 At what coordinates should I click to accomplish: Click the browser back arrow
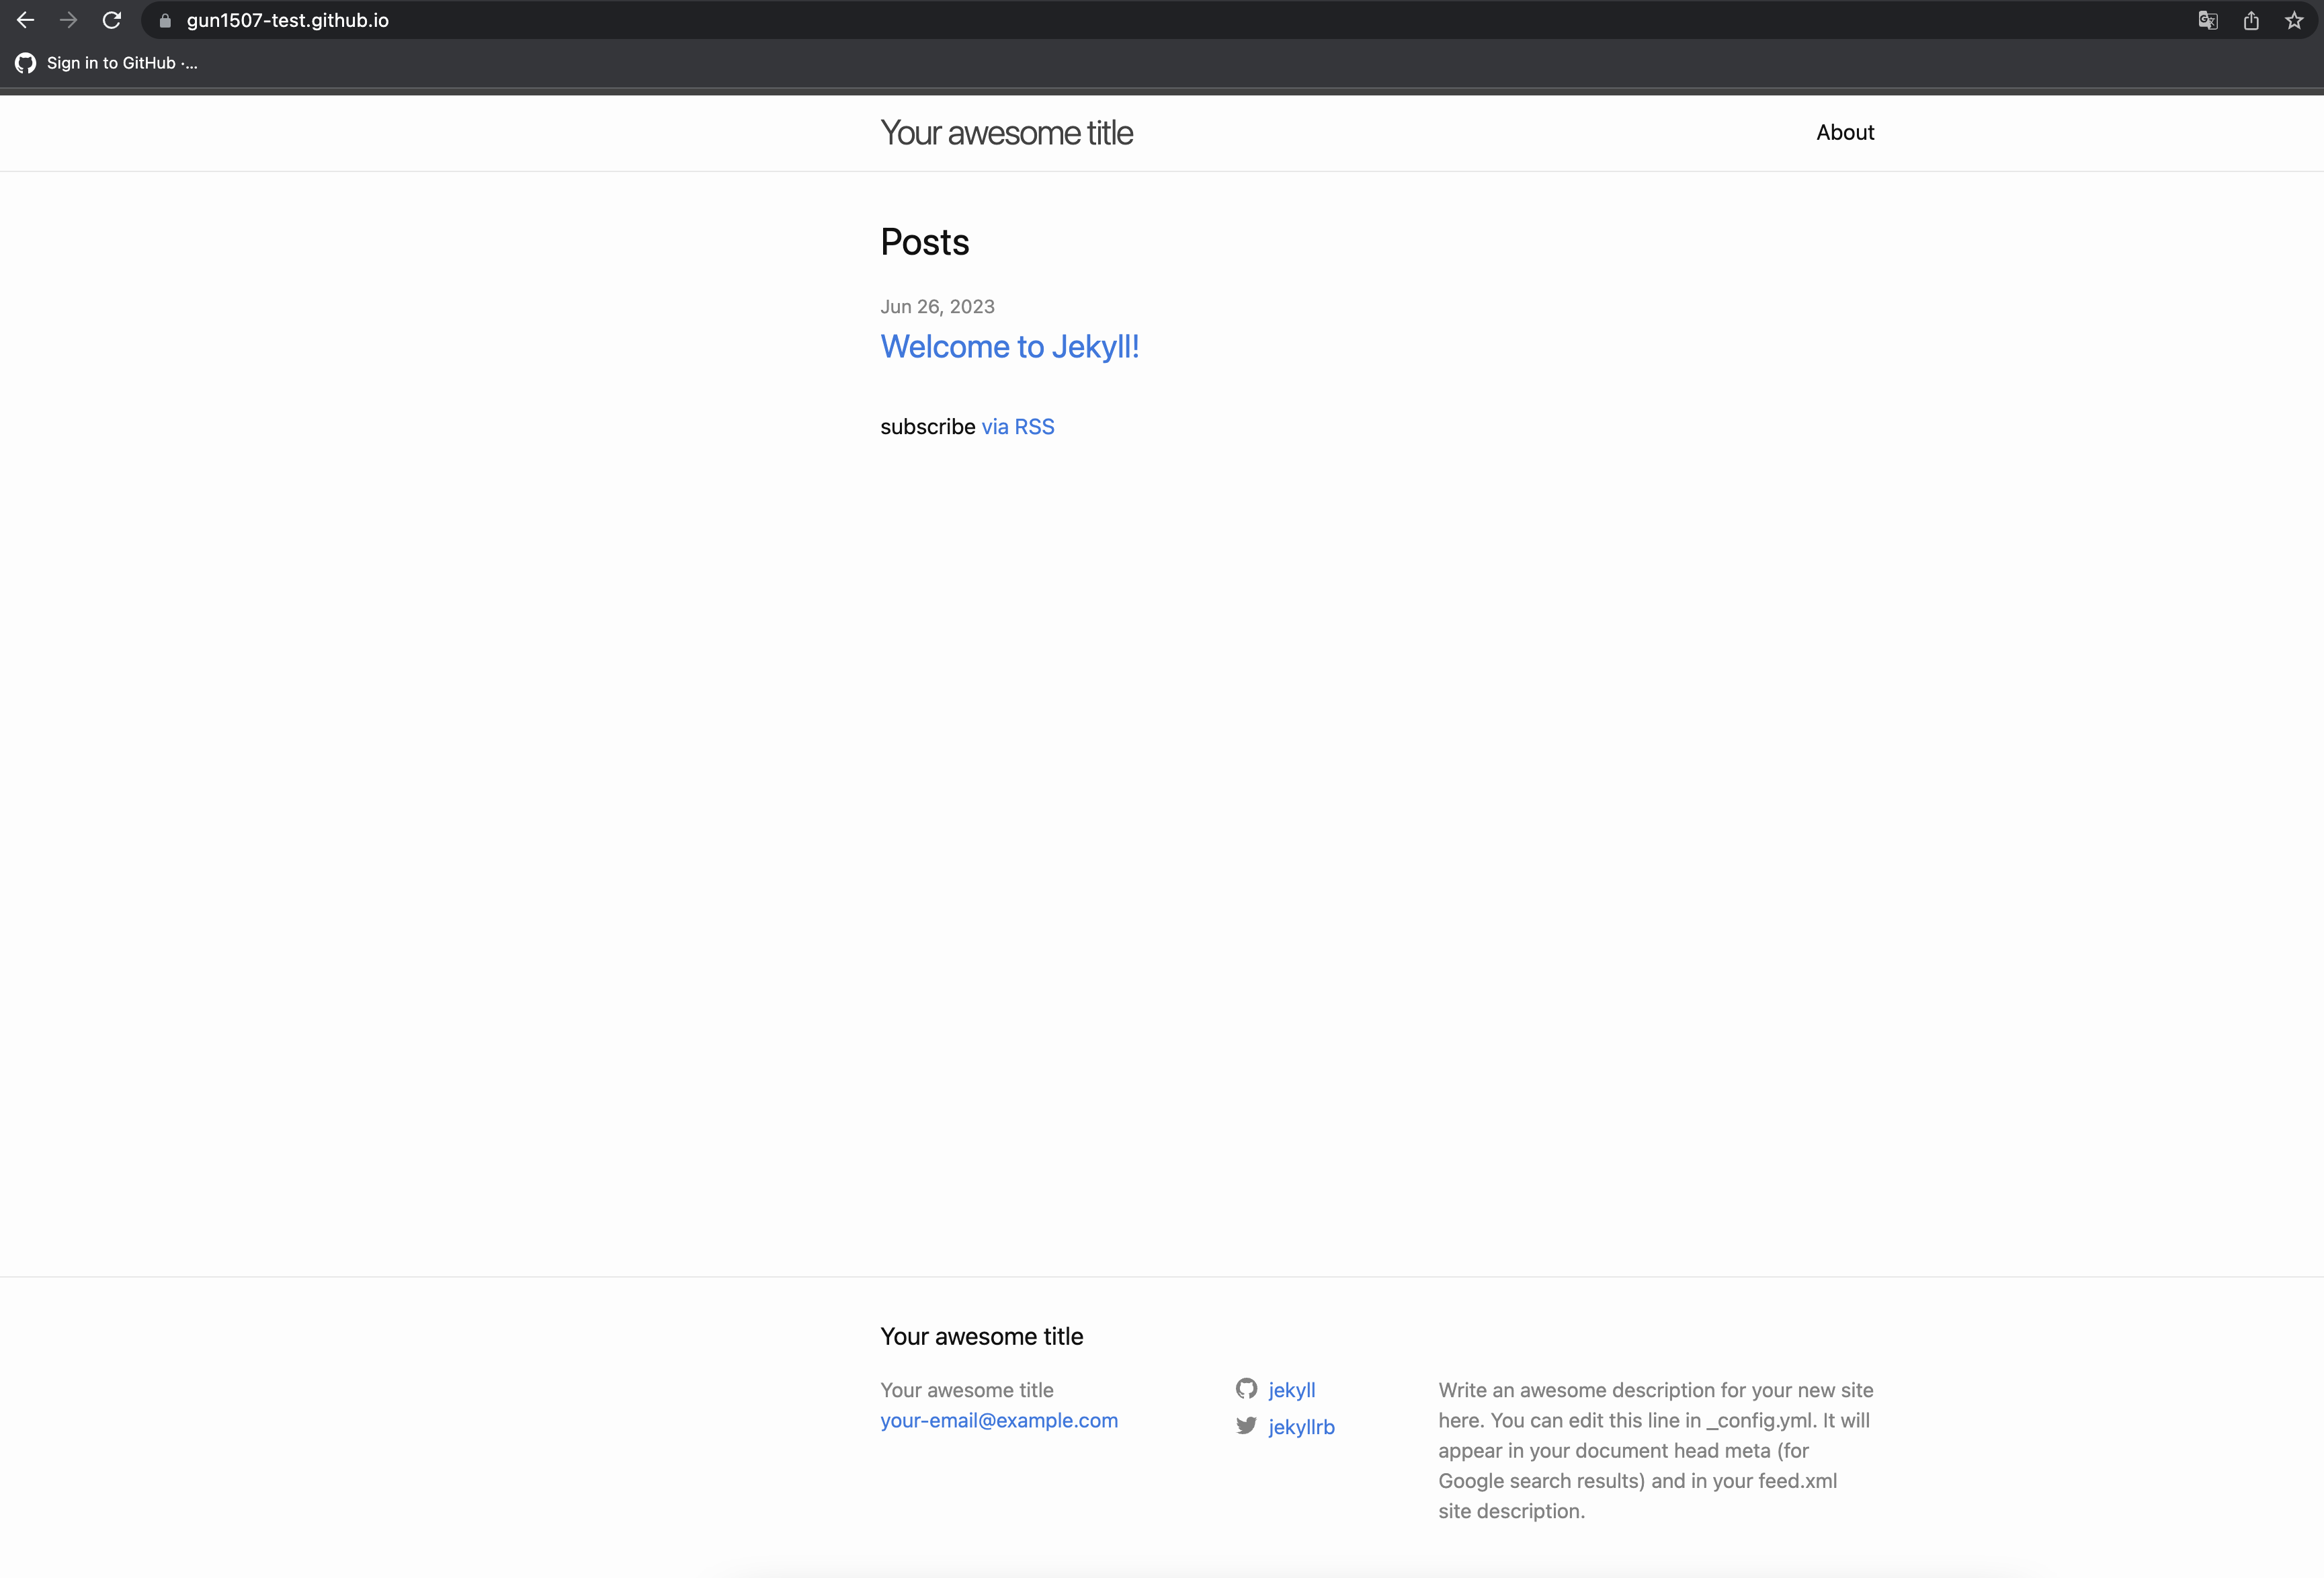[26, 20]
